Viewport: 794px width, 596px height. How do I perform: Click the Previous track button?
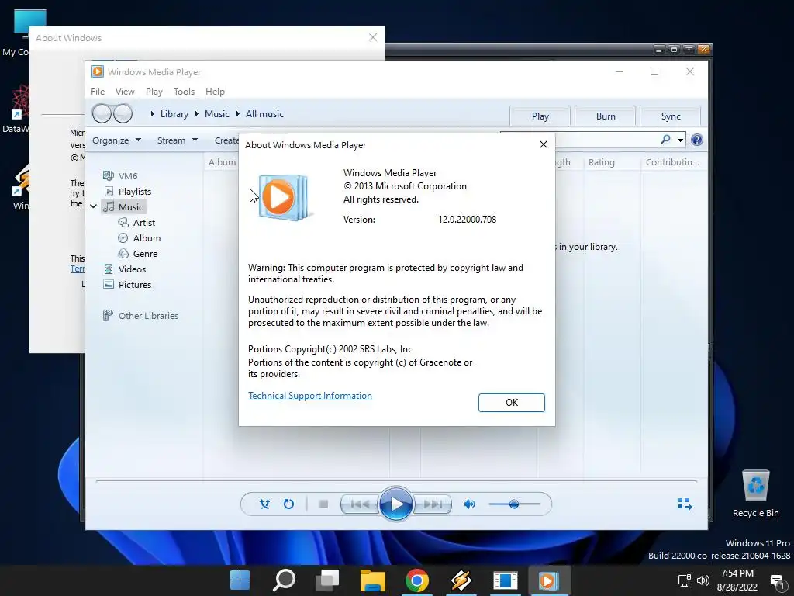tap(360, 504)
